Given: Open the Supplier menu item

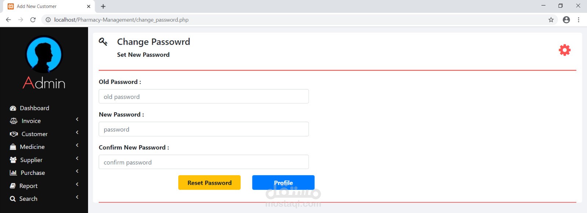Looking at the screenshot, I should tap(31, 160).
